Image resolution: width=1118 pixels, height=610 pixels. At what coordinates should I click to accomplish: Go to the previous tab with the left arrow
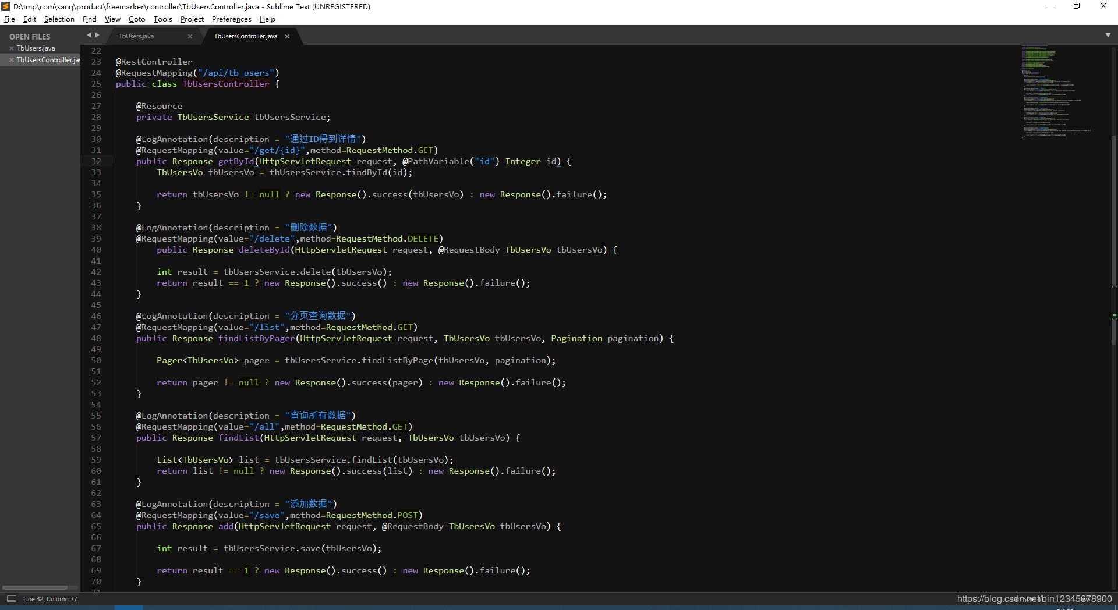[89, 35]
